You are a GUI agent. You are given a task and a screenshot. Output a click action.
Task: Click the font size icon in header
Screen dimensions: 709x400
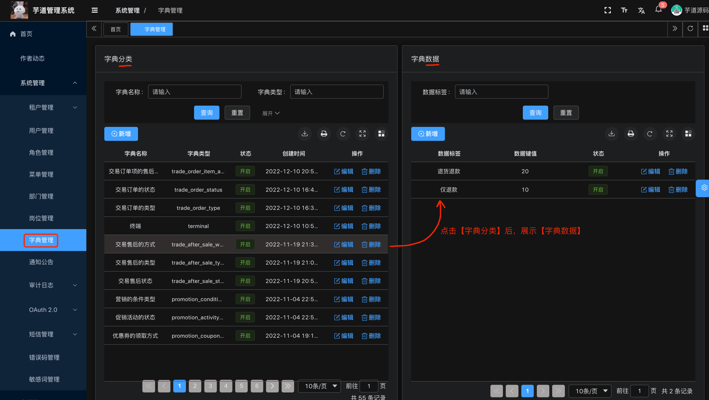[x=624, y=10]
